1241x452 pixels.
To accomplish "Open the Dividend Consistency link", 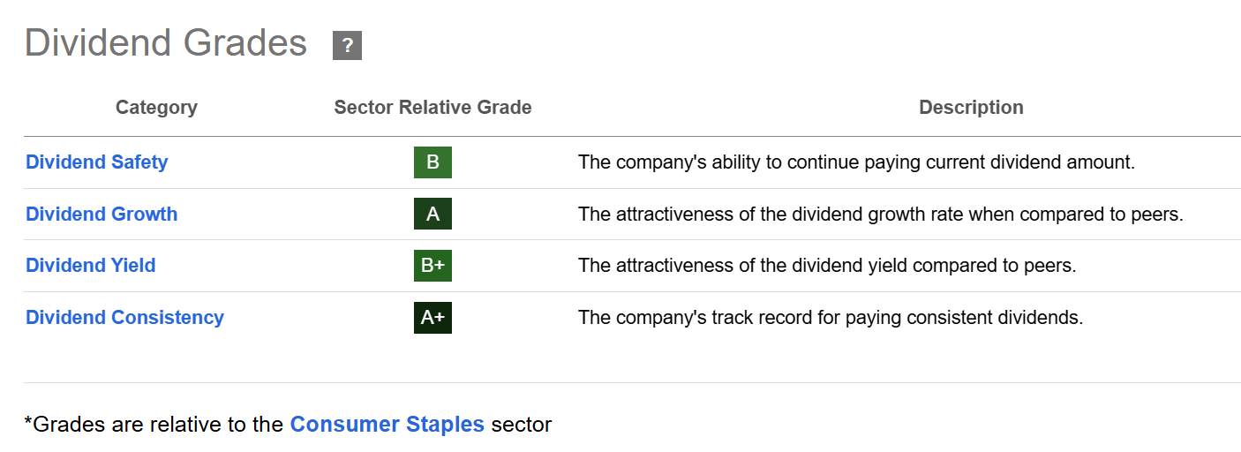I will [124, 318].
